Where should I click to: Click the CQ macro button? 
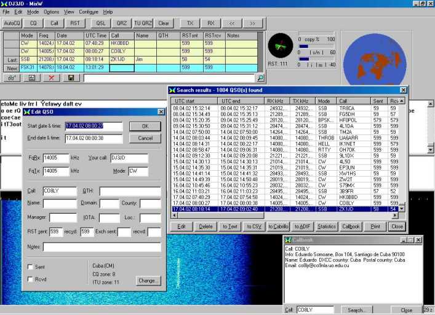[33, 23]
